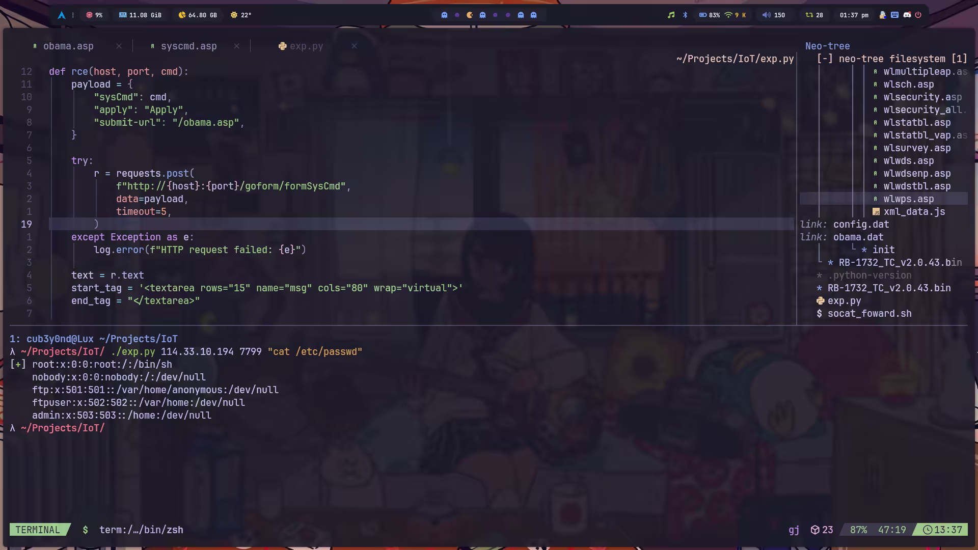Switch to the obama.asp buffer tab
The width and height of the screenshot is (978, 550).
68,46
